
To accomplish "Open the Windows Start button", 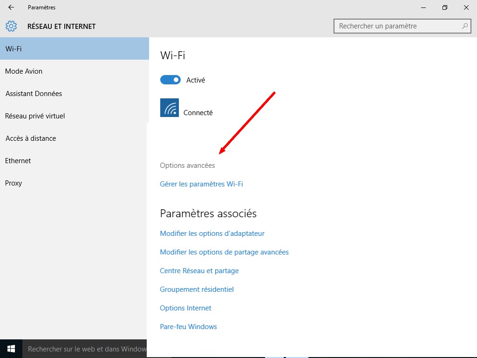I will 11,349.
